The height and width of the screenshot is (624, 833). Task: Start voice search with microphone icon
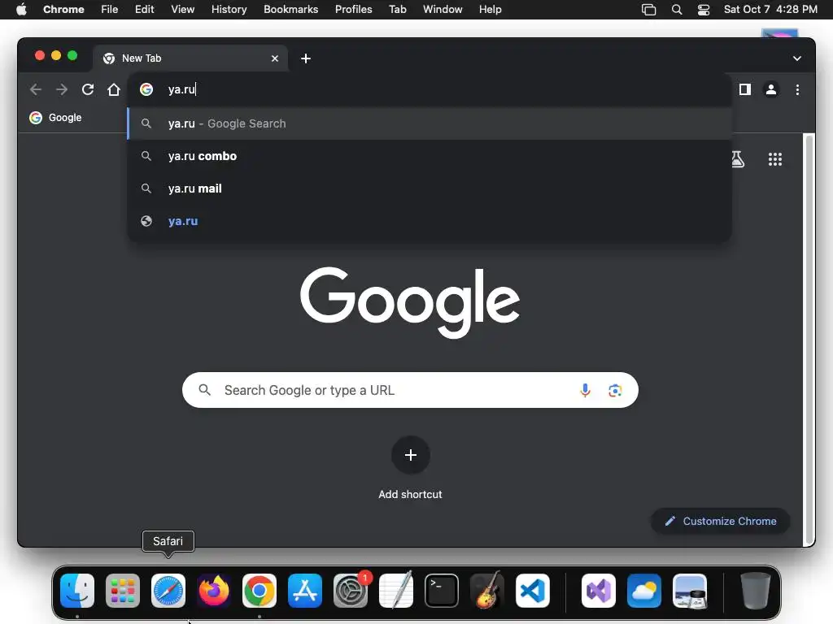coord(585,391)
